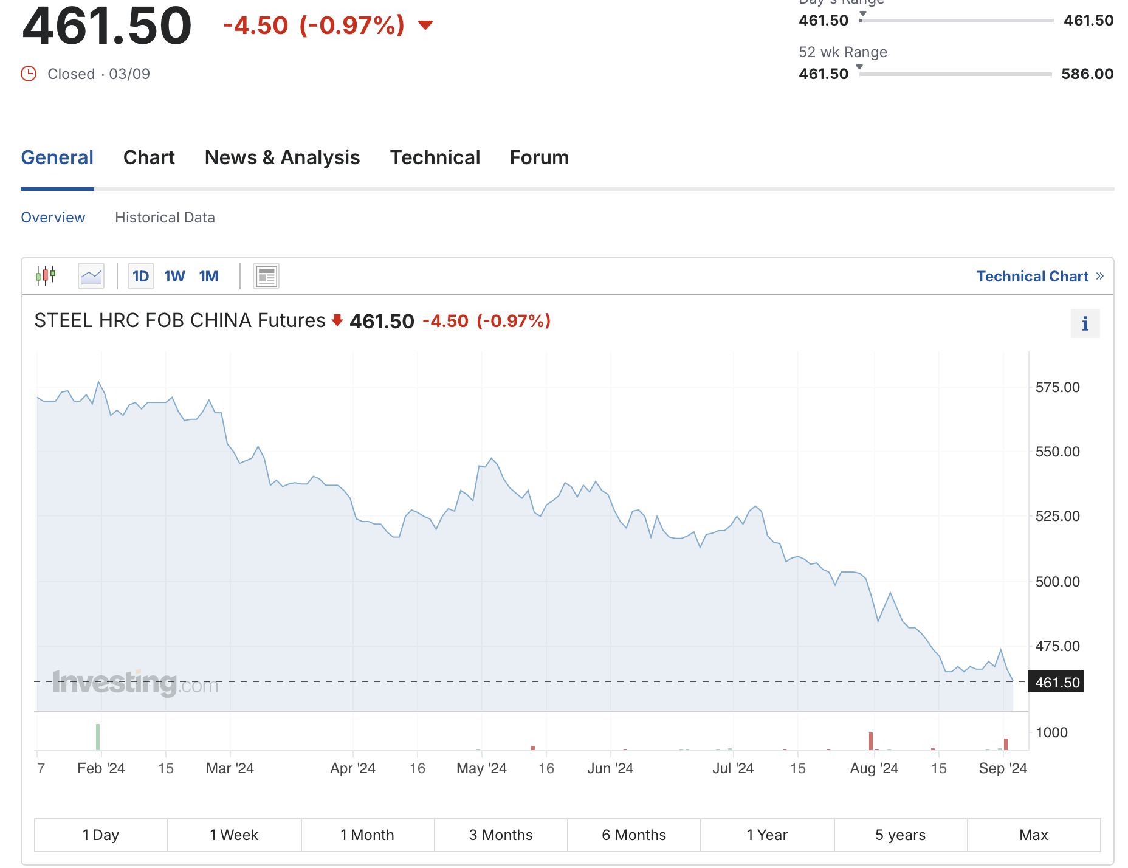
Task: Select the 1D interval
Action: coord(140,276)
